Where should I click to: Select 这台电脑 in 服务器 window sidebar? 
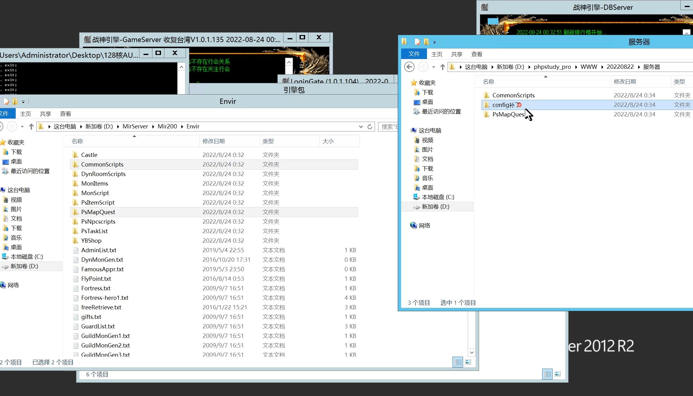tap(426, 131)
